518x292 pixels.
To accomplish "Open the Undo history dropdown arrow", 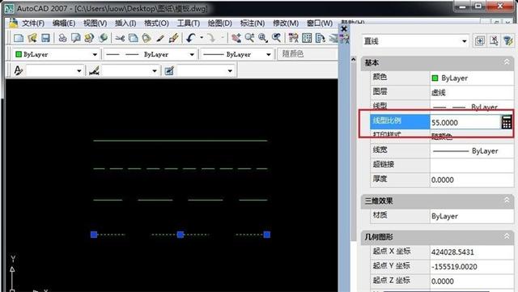I will pyautogui.click(x=202, y=38).
